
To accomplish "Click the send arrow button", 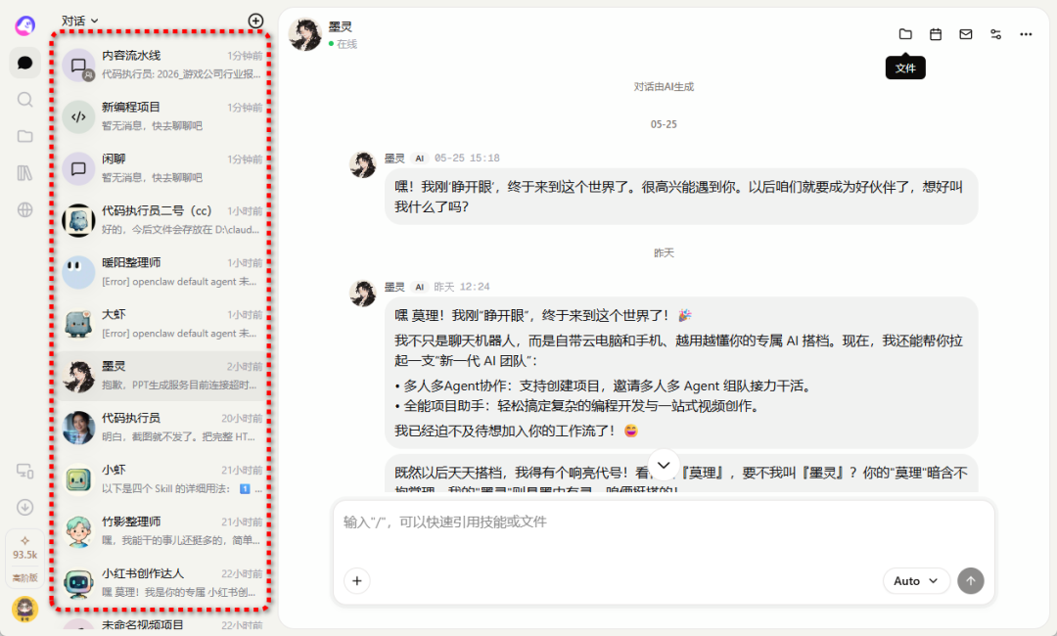I will 971,581.
